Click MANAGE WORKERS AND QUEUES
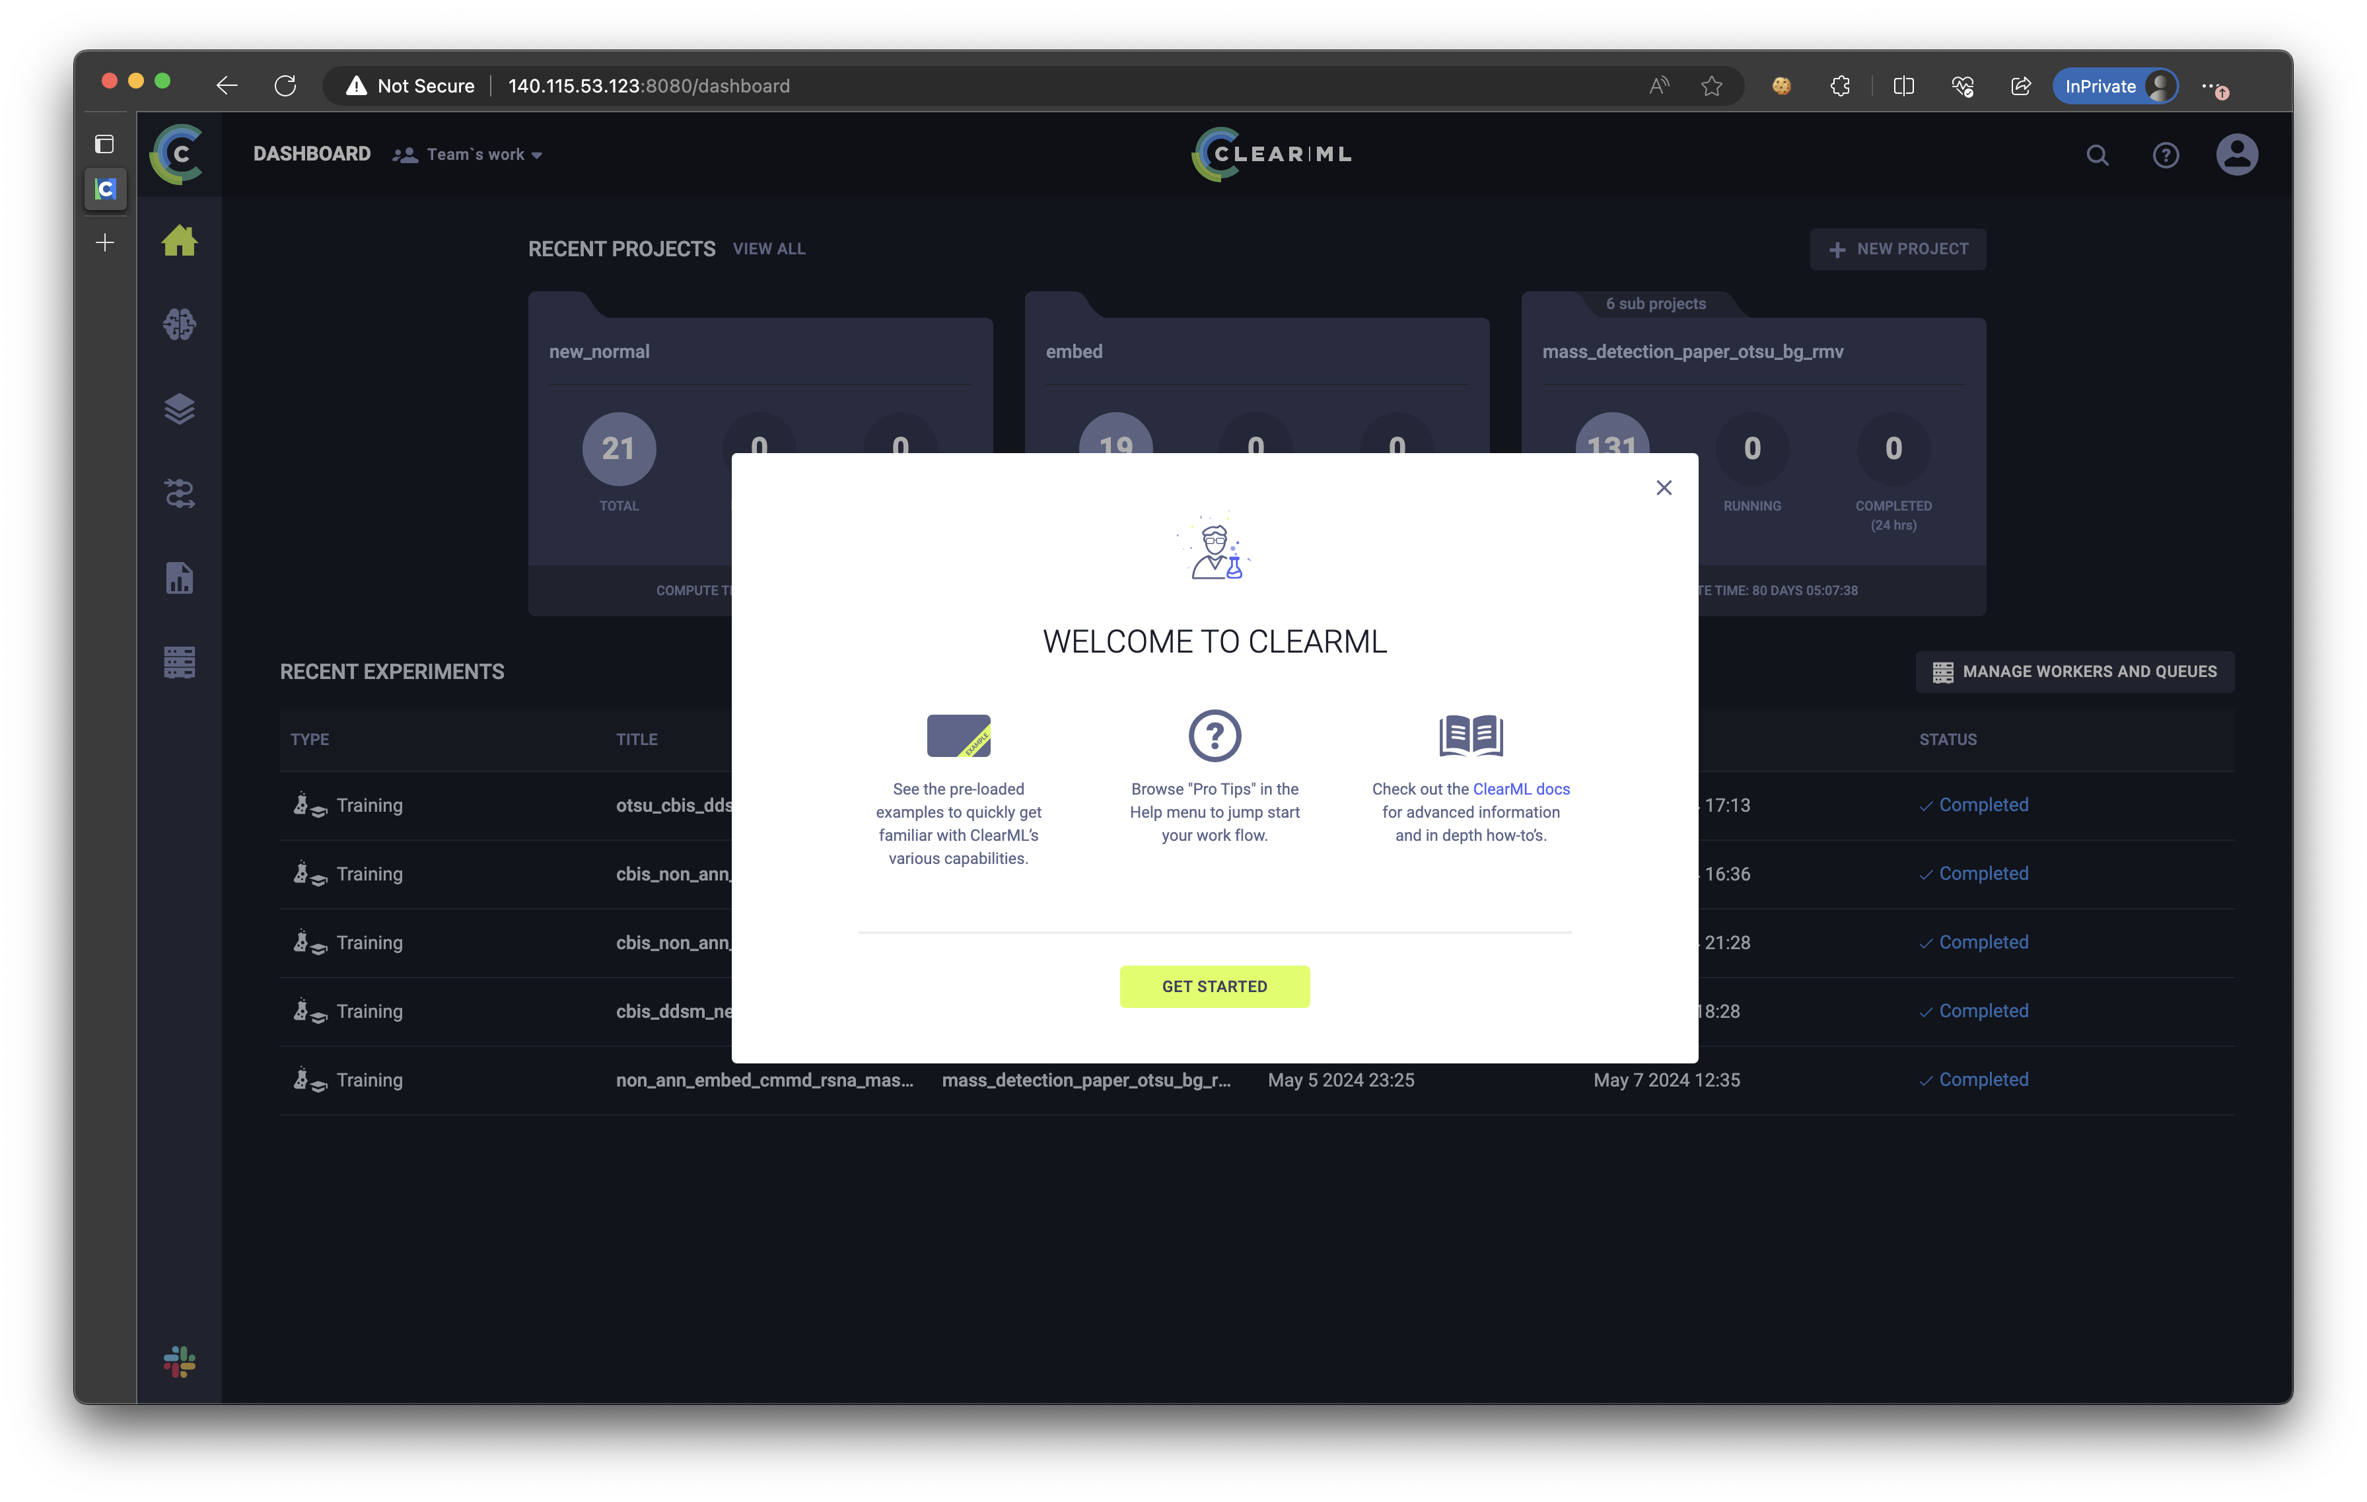Screen dimensions: 2367x1502 pos(2074,671)
